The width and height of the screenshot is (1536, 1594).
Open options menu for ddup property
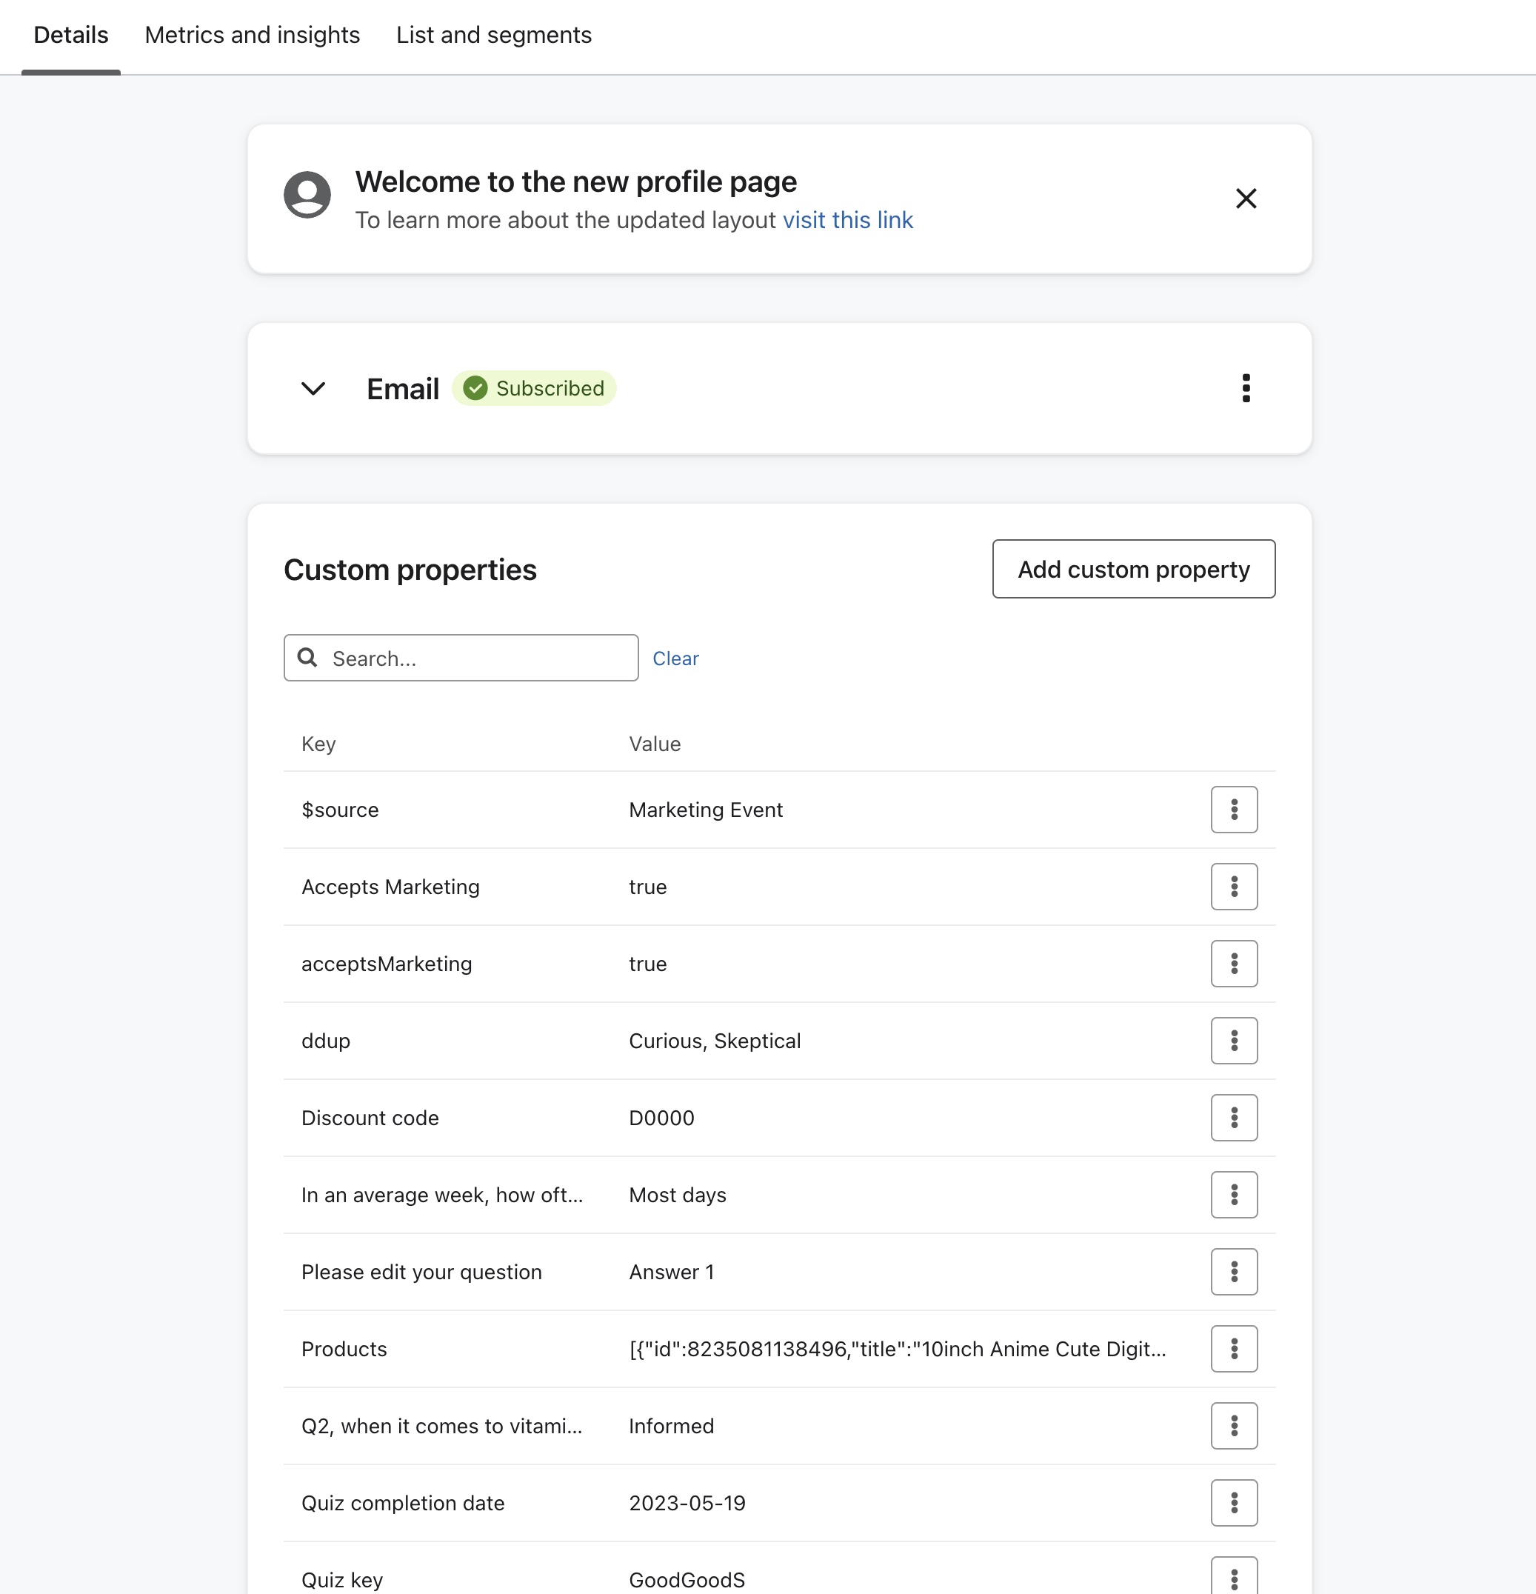[1234, 1041]
